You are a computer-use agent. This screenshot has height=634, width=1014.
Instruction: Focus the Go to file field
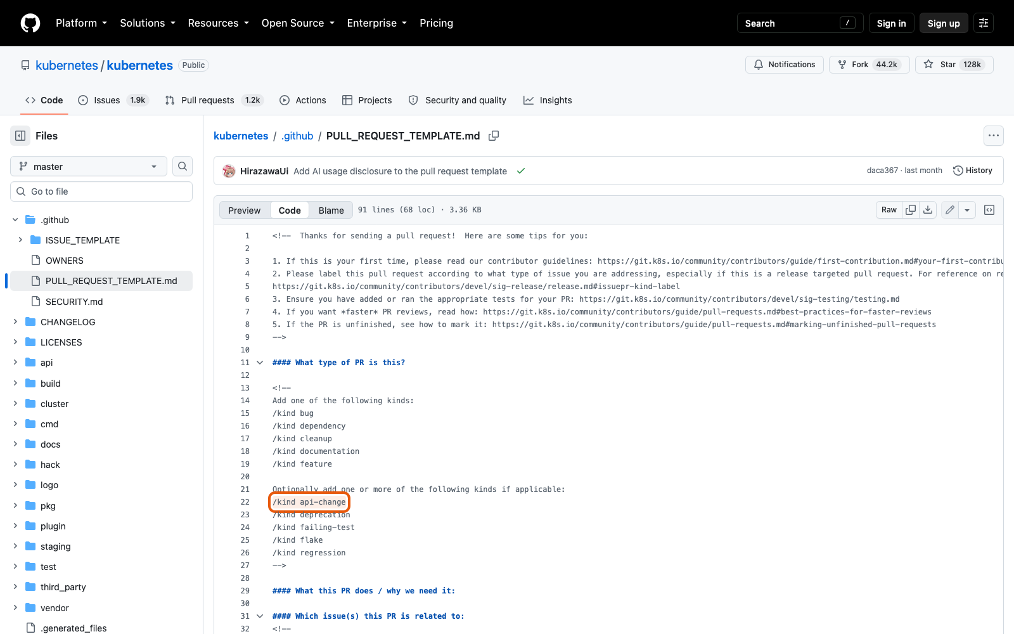tap(101, 191)
